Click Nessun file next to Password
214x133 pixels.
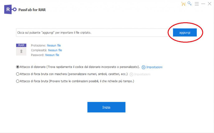pyautogui.click(x=52, y=55)
